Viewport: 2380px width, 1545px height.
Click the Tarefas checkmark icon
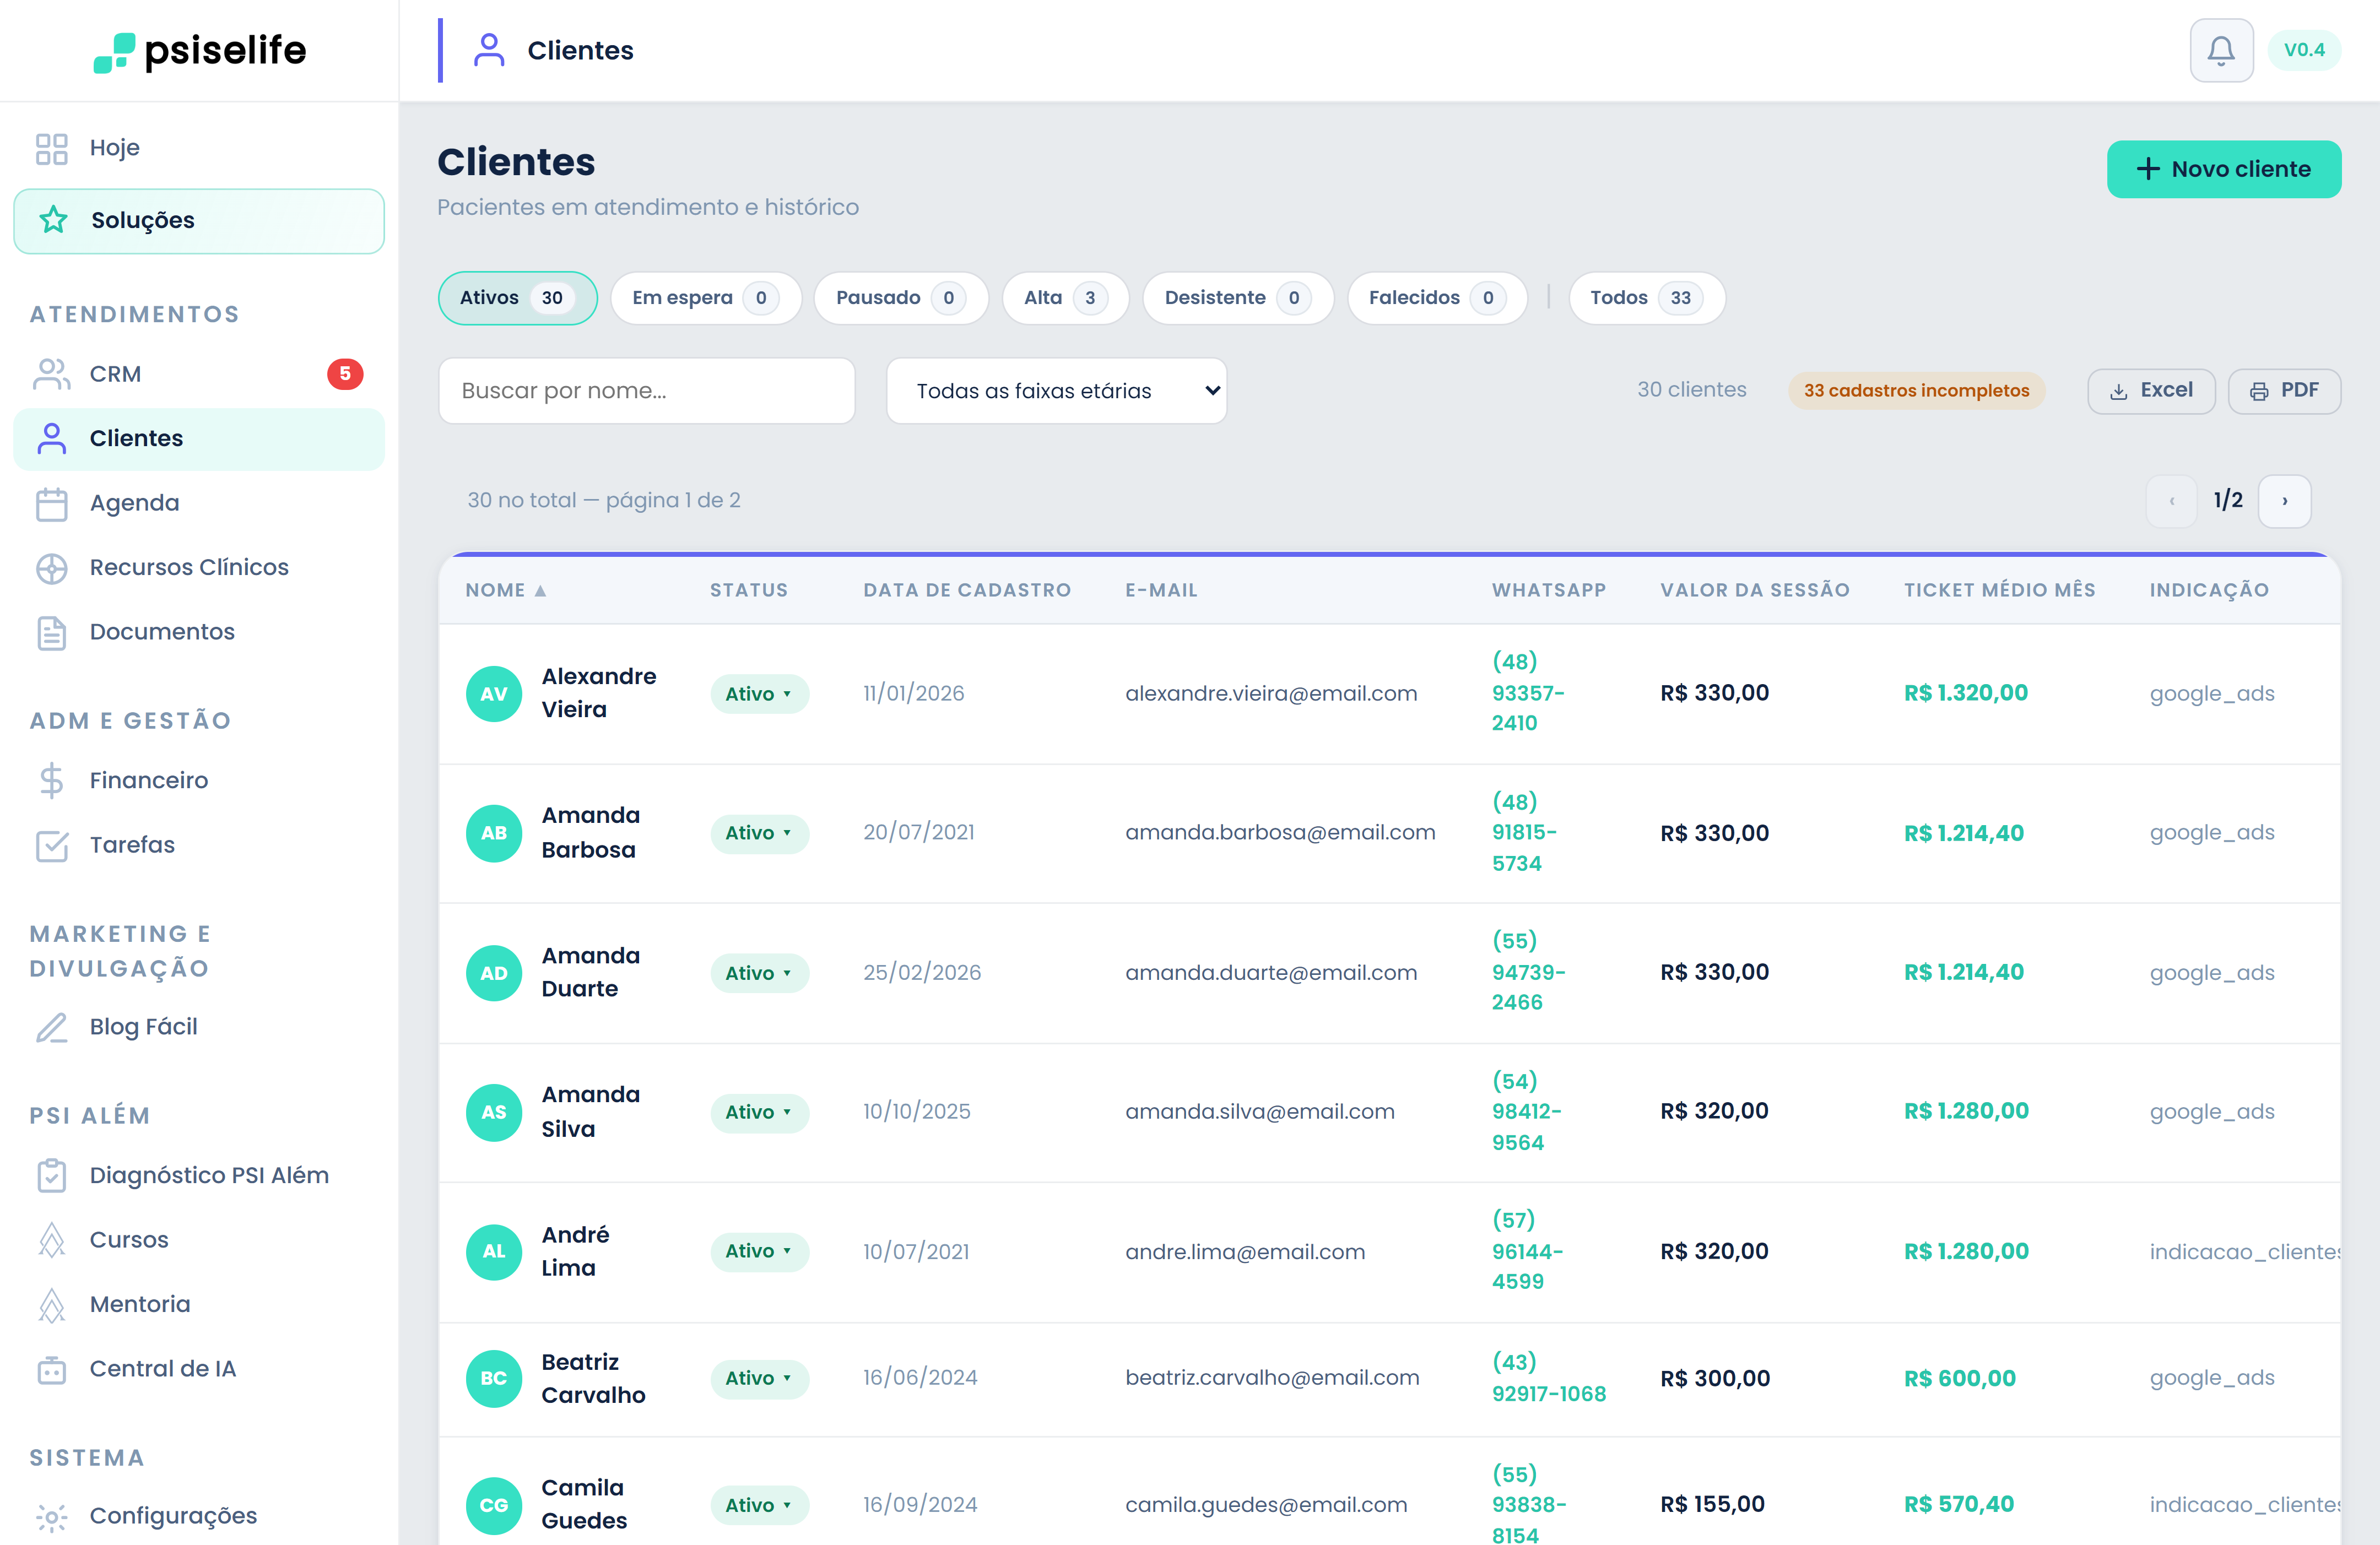[51, 846]
